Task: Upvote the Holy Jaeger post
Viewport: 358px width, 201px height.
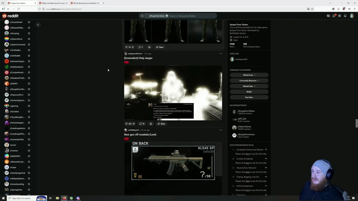Action: coord(126,124)
